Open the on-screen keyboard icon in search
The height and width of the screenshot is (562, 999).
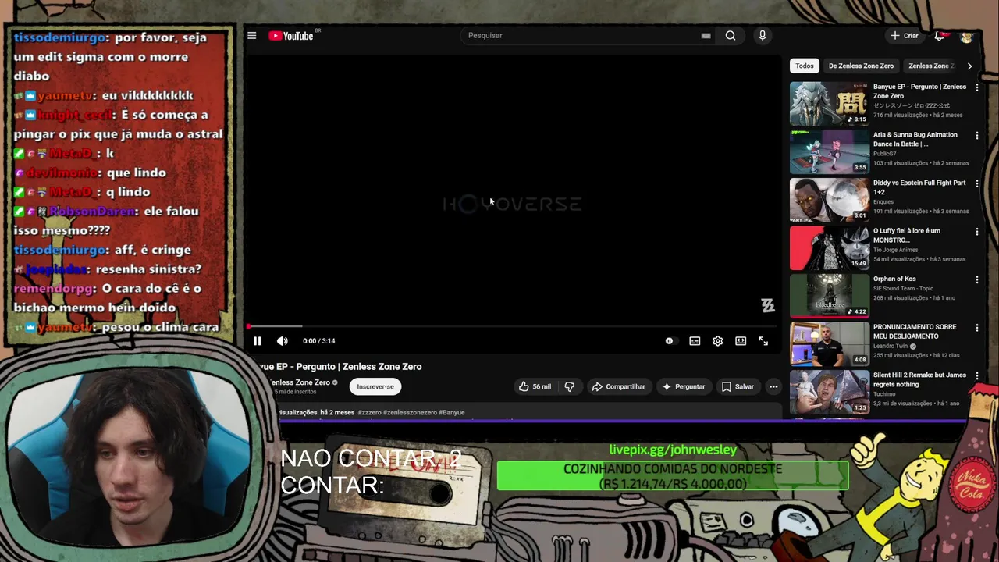(706, 35)
